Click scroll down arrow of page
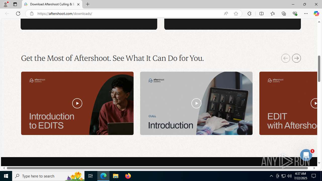Image resolution: width=322 pixels, height=181 pixels. click(319, 163)
